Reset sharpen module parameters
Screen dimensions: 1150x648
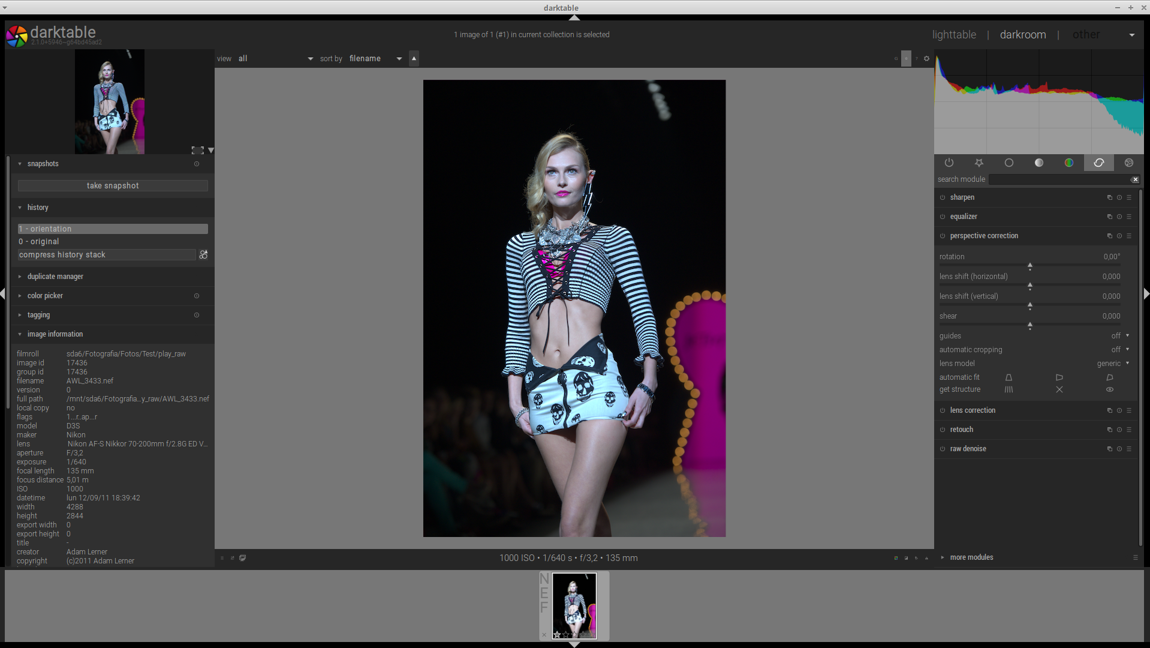point(1119,197)
